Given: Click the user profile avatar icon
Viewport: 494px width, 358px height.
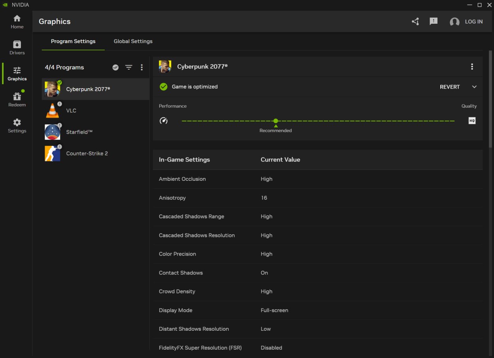Looking at the screenshot, I should (454, 21).
